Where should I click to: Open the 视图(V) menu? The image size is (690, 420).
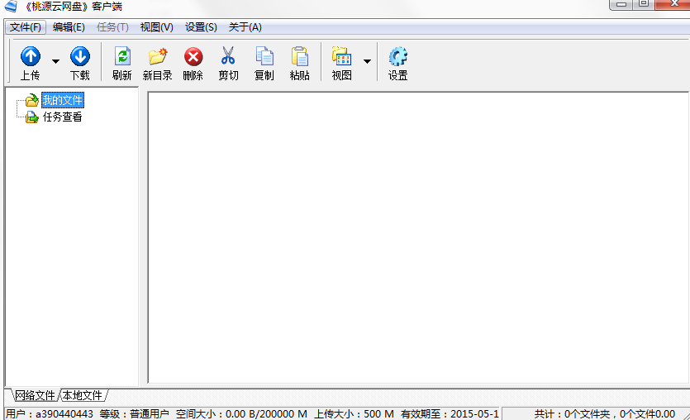157,27
